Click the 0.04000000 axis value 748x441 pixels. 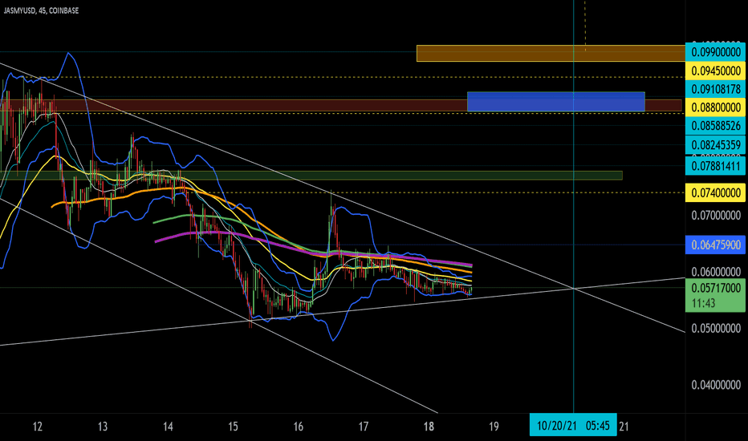[716, 385]
